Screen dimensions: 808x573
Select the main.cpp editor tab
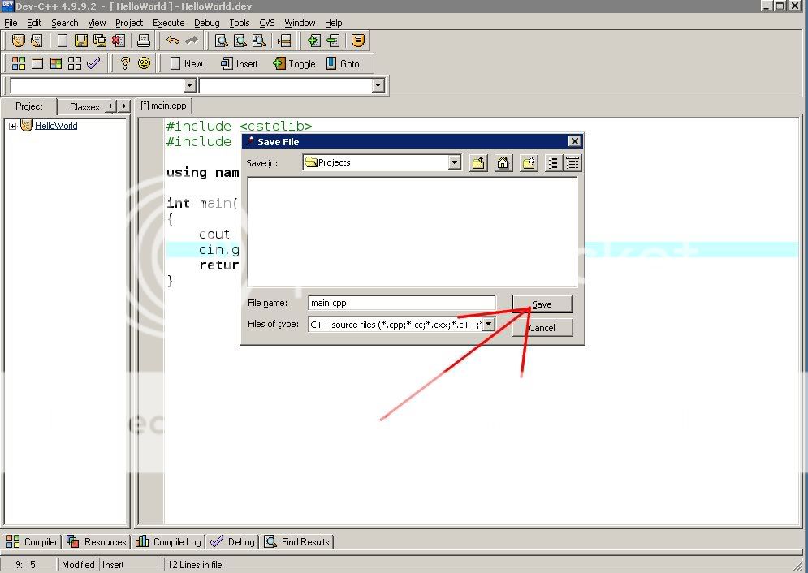[x=163, y=106]
